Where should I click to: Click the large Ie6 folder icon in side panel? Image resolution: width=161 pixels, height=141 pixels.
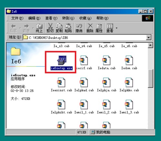(x=16, y=51)
